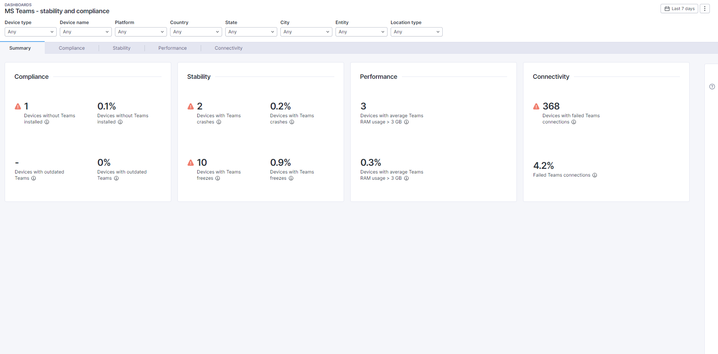Click the DASHBOARDS breadcrumb link
Viewport: 718px width, 354px height.
18,5
